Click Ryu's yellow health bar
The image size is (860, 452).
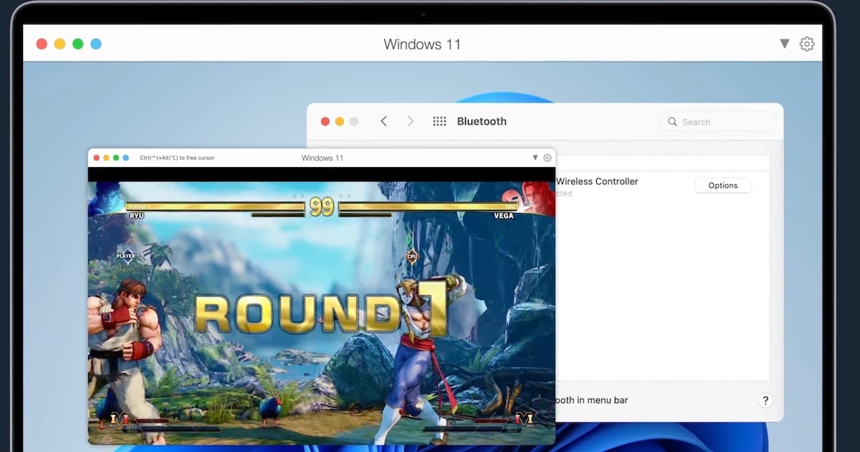[215, 206]
